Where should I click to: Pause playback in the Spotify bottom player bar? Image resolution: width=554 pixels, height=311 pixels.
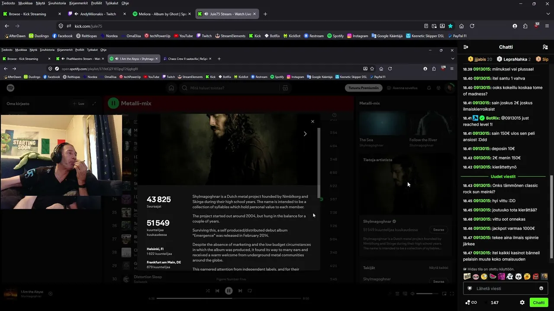click(x=229, y=291)
